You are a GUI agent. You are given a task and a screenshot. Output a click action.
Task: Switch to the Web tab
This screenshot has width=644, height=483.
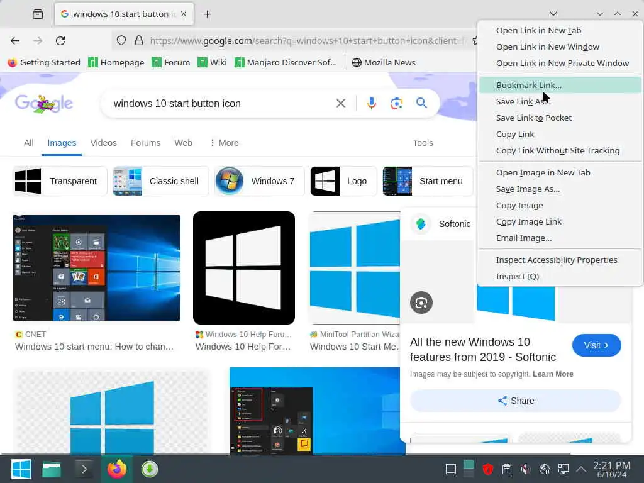click(183, 143)
